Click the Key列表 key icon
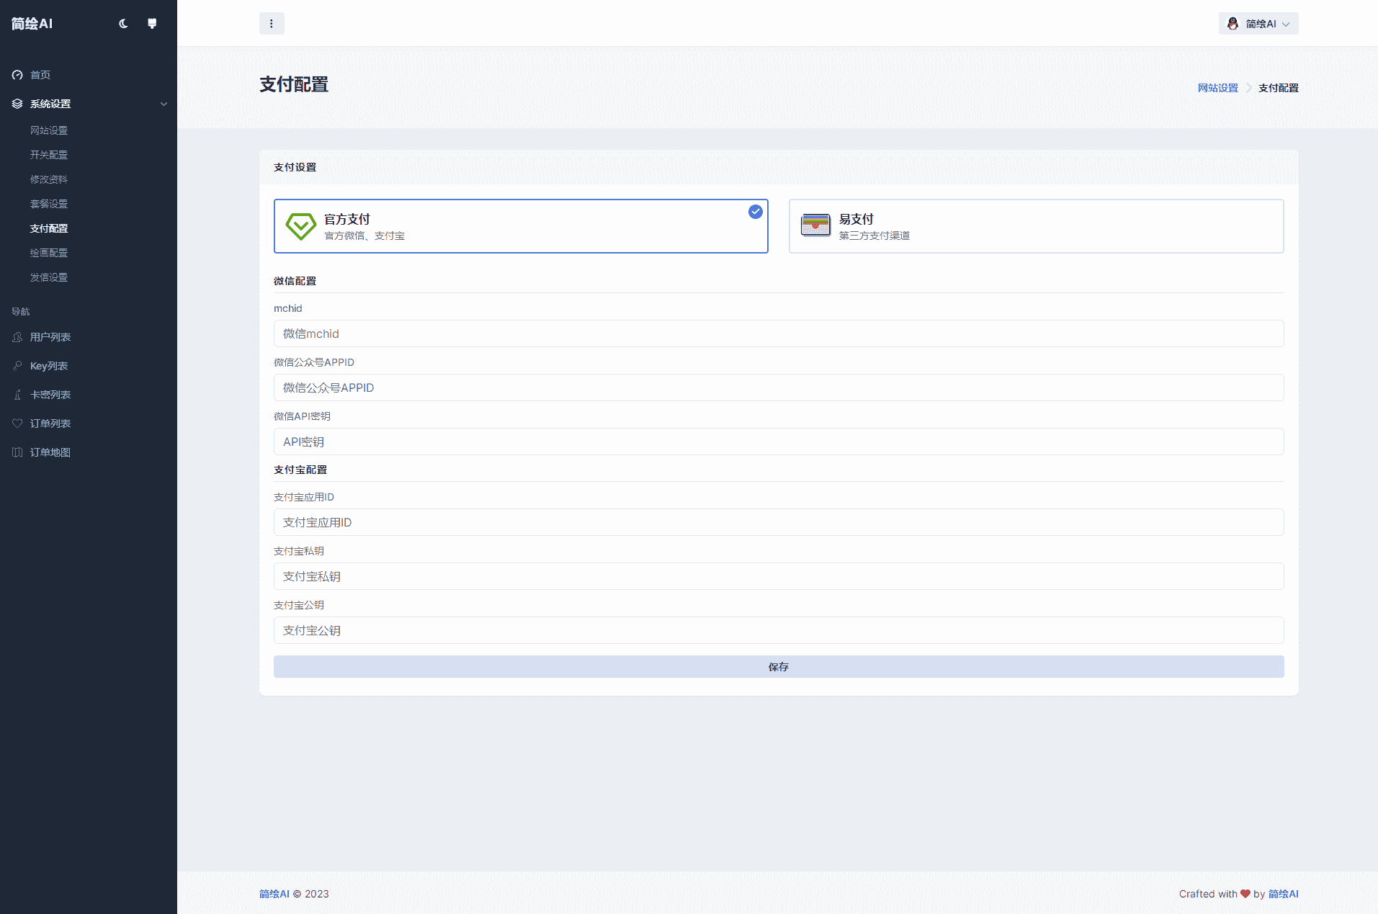Screen dimensions: 1378x914 (17, 366)
